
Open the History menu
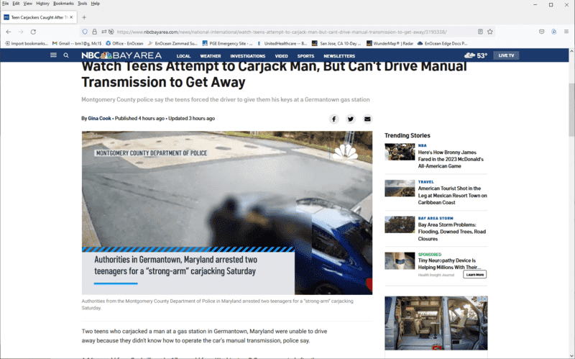[x=42, y=4]
